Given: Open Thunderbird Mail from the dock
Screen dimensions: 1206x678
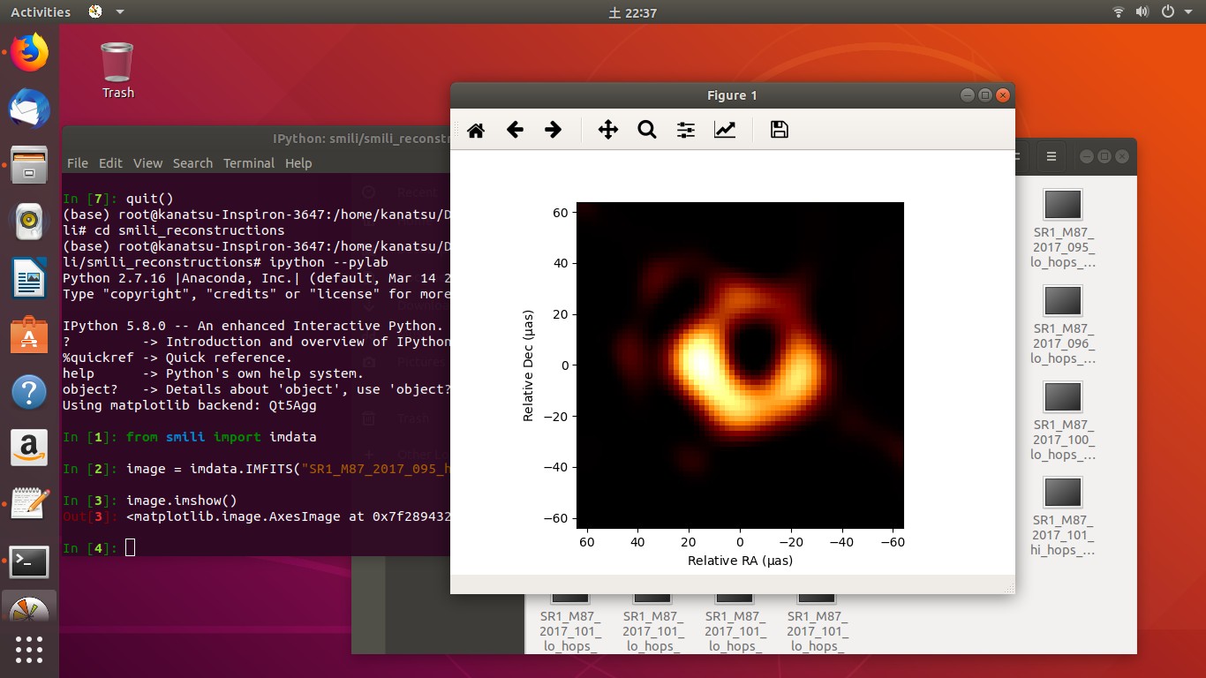Looking at the screenshot, I should 29,109.
